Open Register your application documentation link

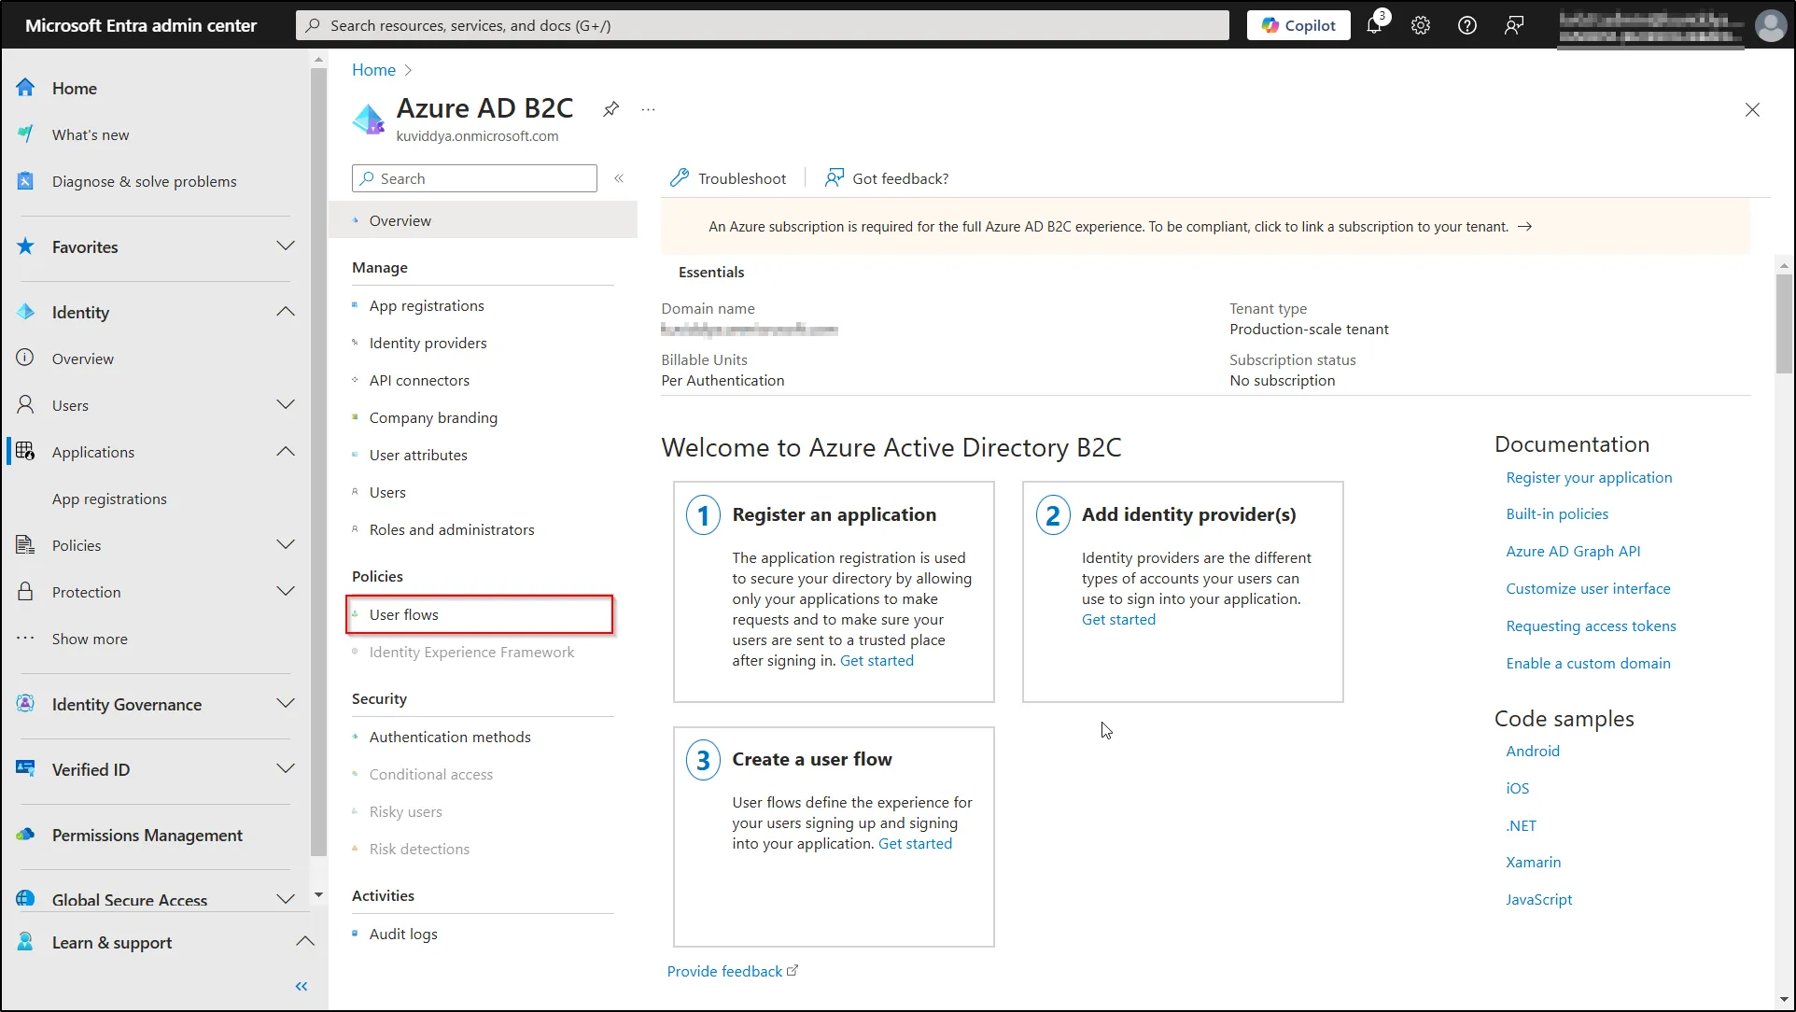click(x=1589, y=477)
